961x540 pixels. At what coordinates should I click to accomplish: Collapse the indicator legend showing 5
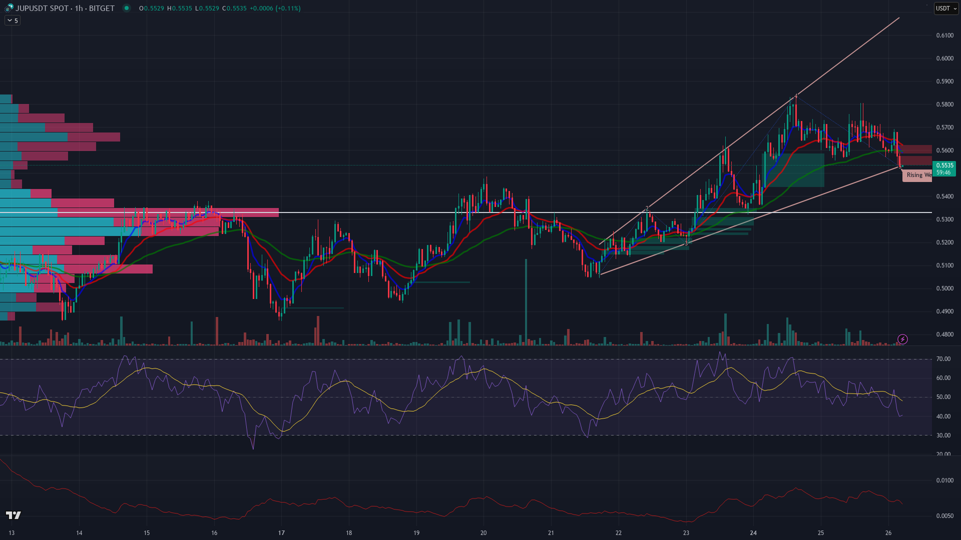[13, 20]
